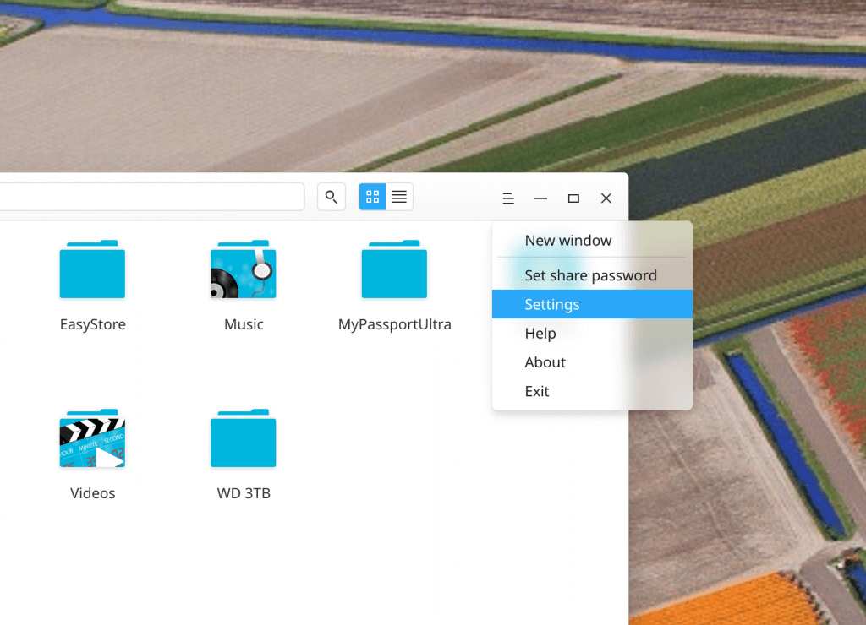Image resolution: width=866 pixels, height=625 pixels.
Task: Select the Videos folder icon
Action: 92,439
